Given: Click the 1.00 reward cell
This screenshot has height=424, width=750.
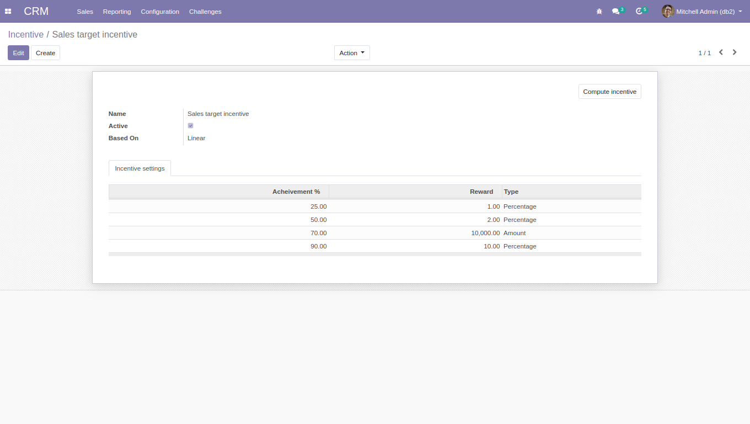Looking at the screenshot, I should [416, 206].
